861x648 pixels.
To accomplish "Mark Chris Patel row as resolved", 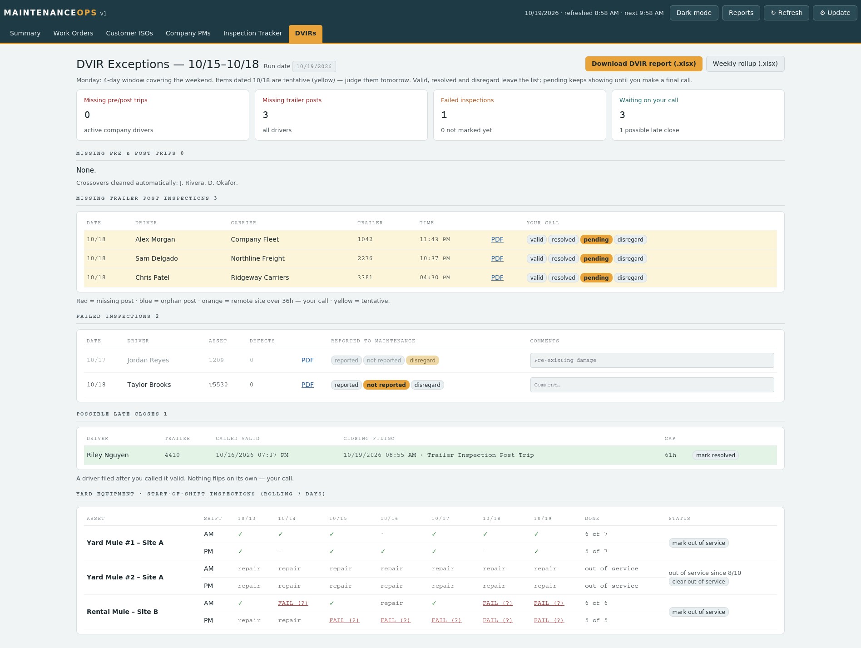I will click(563, 278).
